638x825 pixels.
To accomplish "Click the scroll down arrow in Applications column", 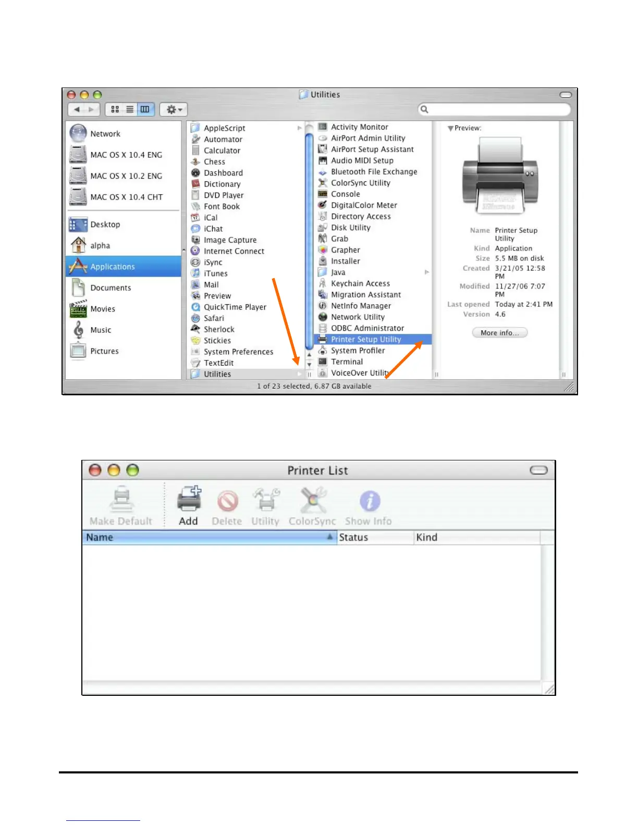I will [x=309, y=364].
